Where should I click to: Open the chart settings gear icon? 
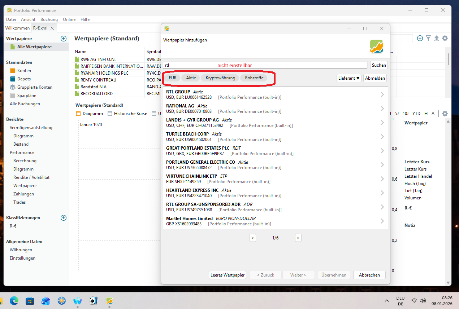[445, 114]
